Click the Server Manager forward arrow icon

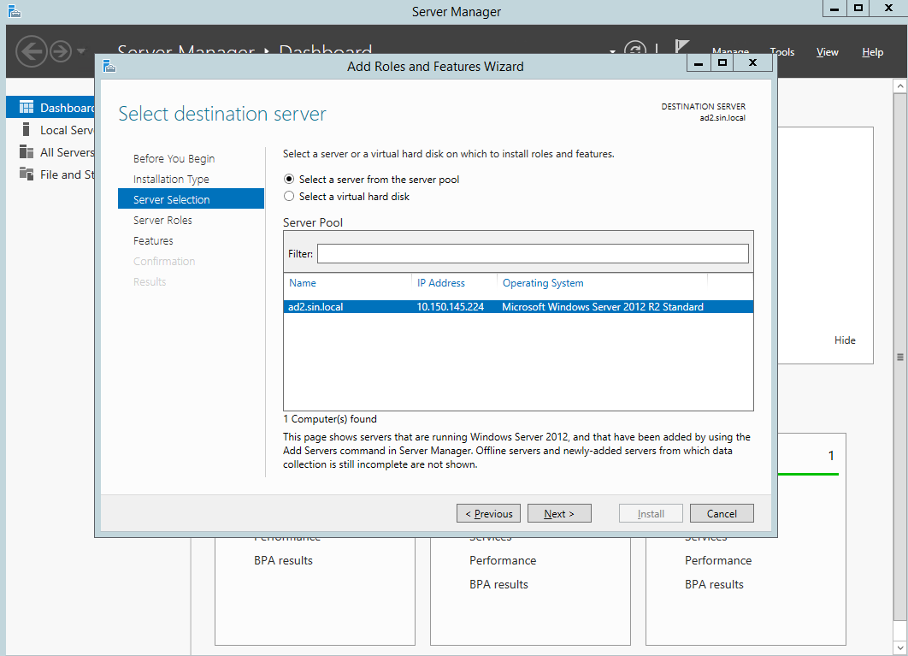[61, 51]
